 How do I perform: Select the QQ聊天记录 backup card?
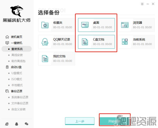(57, 42)
